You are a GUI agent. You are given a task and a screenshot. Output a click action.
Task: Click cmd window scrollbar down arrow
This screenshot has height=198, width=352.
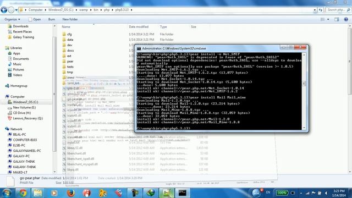coord(304,128)
